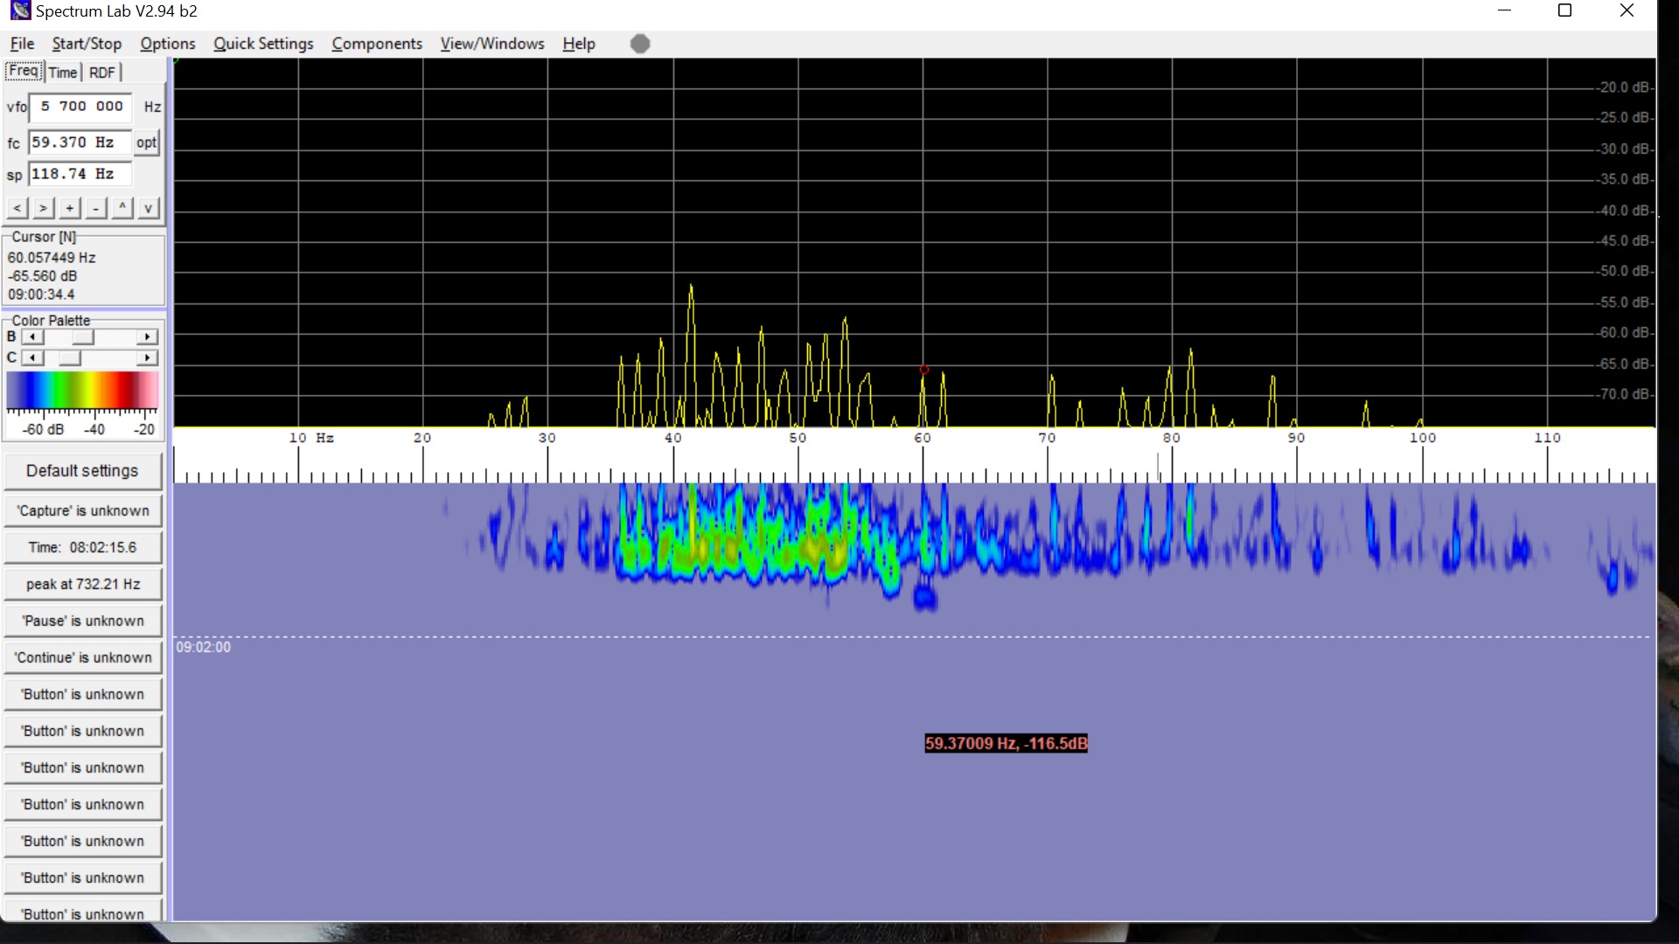1679x944 pixels.
Task: Open the Components menu
Action: coord(377,44)
